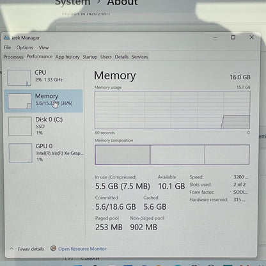266x266 pixels.
Task: Click the Speed 3200 value
Action: click(240, 177)
